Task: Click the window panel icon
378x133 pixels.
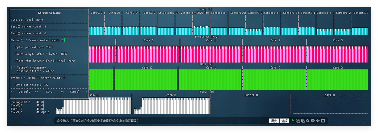Action: [323, 121]
